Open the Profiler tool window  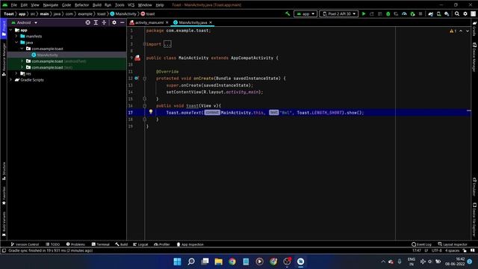pos(161,244)
